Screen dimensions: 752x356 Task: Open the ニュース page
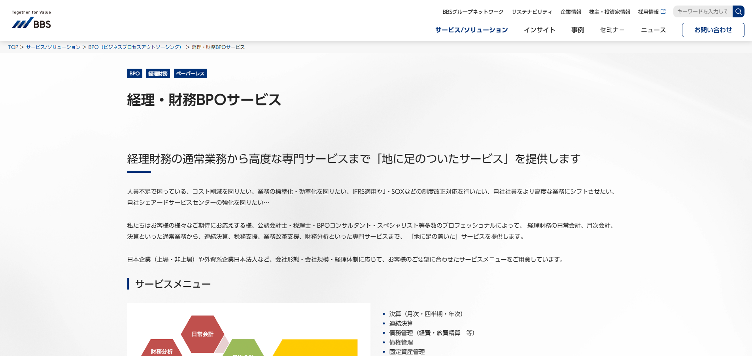[653, 30]
